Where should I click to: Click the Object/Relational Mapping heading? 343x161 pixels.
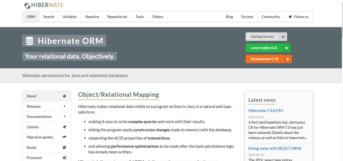[118, 94]
